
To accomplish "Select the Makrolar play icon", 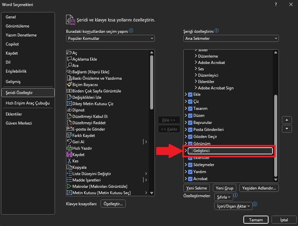I will [69, 186].
